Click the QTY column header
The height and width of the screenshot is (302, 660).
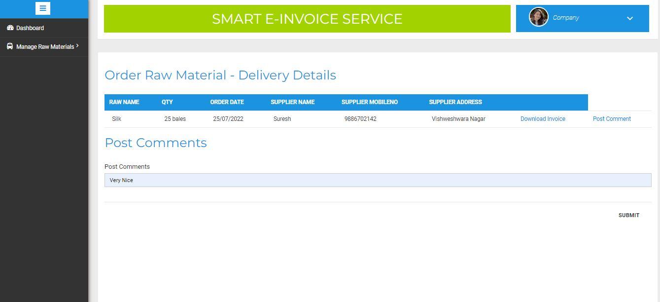pos(167,102)
